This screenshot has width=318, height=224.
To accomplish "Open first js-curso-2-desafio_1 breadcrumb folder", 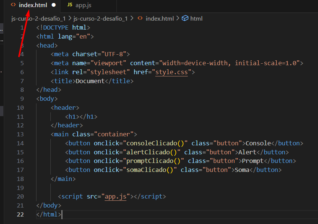I will pyautogui.click(x=39, y=19).
